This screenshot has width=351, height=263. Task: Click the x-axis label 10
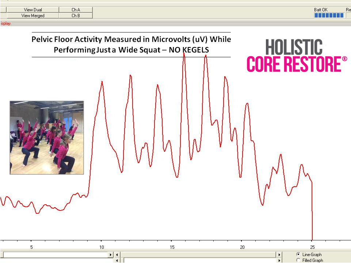pyautogui.click(x=102, y=247)
